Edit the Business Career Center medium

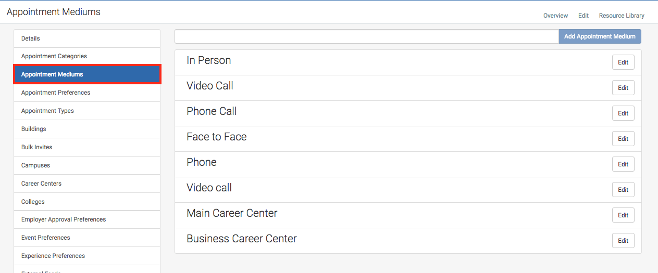623,241
